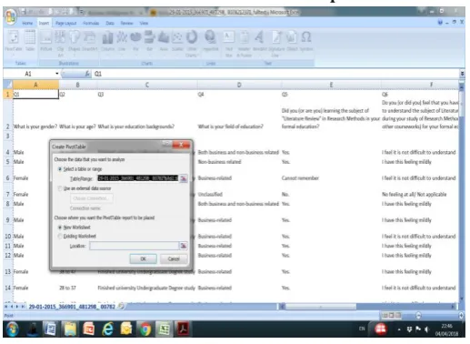The width and height of the screenshot is (470, 344).
Task: Open the Home ribbon tab
Action: (x=27, y=23)
